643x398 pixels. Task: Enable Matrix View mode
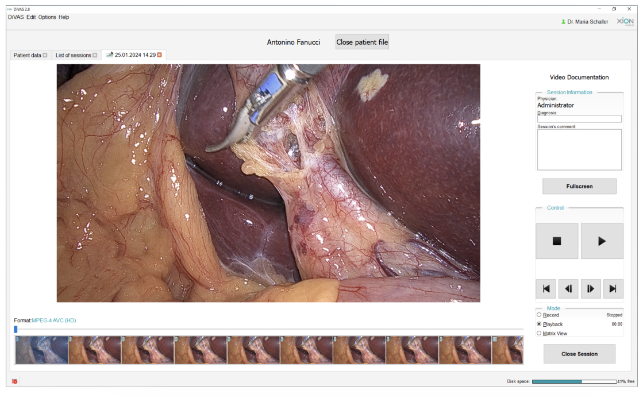539,333
